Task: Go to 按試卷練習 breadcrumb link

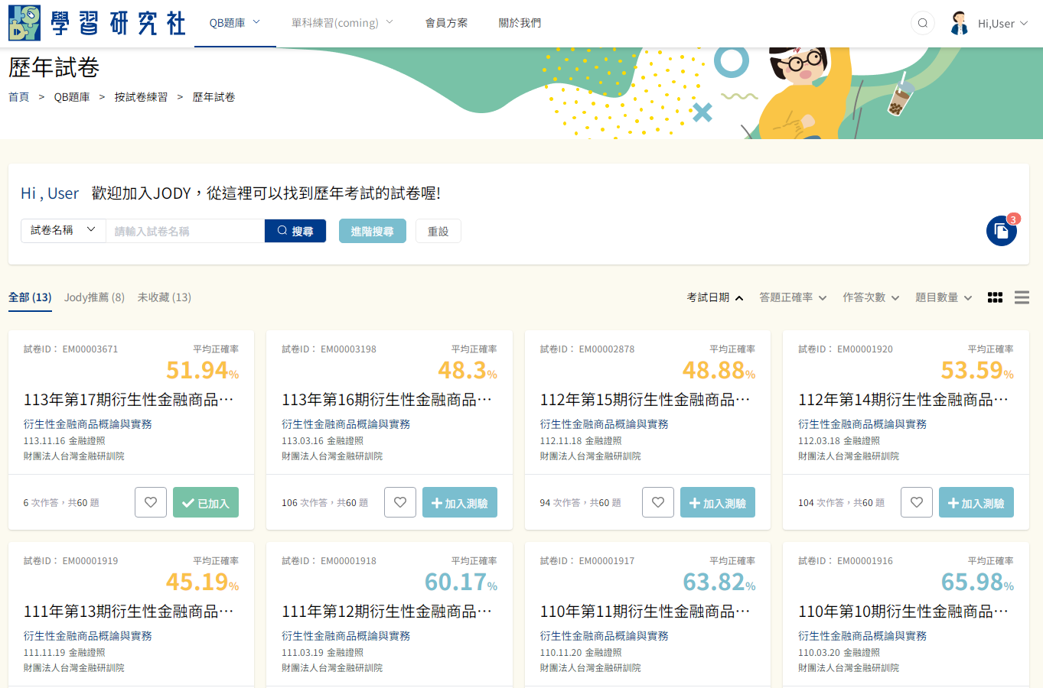Action: (x=141, y=97)
